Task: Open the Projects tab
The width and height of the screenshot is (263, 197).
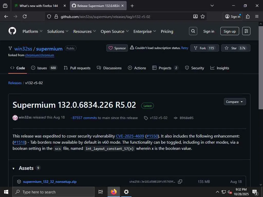Action: pos(165,68)
